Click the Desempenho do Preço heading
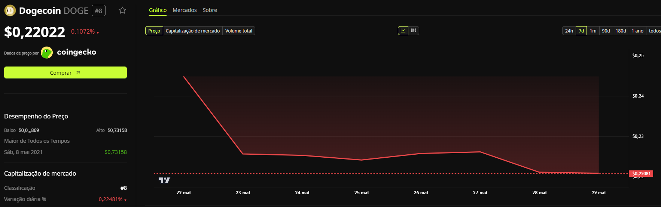The height and width of the screenshot is (207, 661). pyautogui.click(x=36, y=116)
